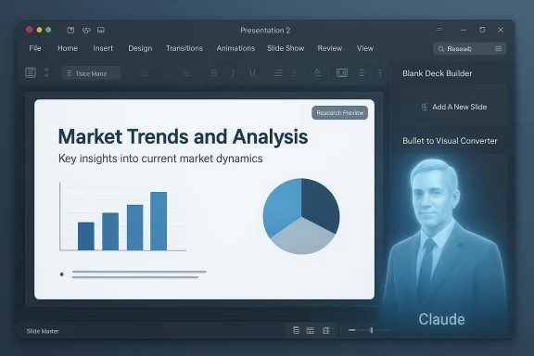Image resolution: width=534 pixels, height=356 pixels.
Task: Open the Design tab
Action: 140,48
